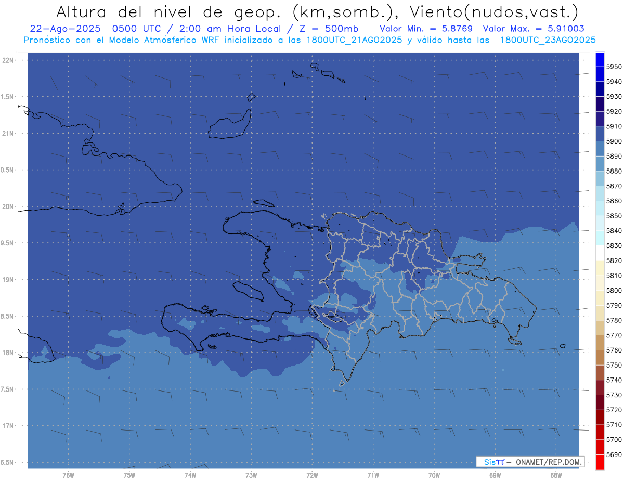624x482 pixels.
Task: Click the 5690 legend value
Action: [614, 454]
